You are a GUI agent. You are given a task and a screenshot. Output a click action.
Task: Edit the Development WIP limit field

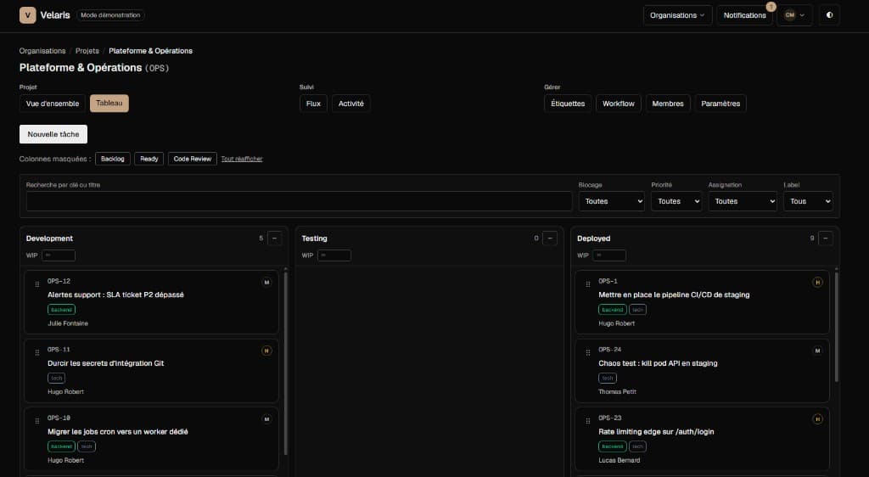tap(59, 255)
